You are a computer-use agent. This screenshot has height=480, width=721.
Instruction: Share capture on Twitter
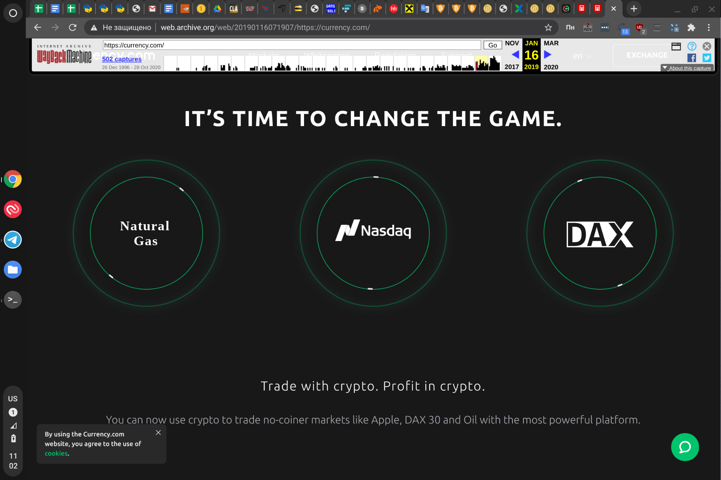coord(707,58)
